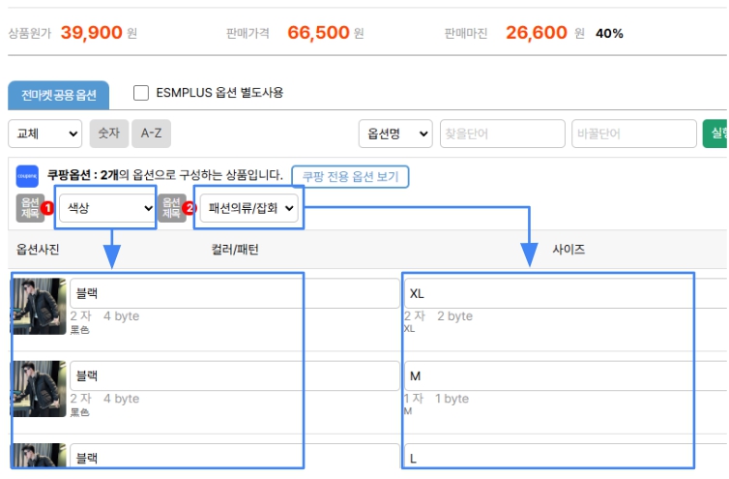Focus the 바꿀단어 replace input
The image size is (729, 479).
pos(633,134)
